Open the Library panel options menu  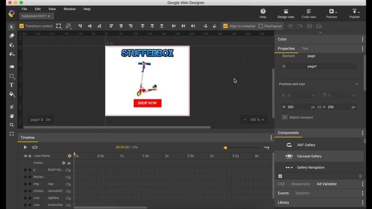[363, 203]
